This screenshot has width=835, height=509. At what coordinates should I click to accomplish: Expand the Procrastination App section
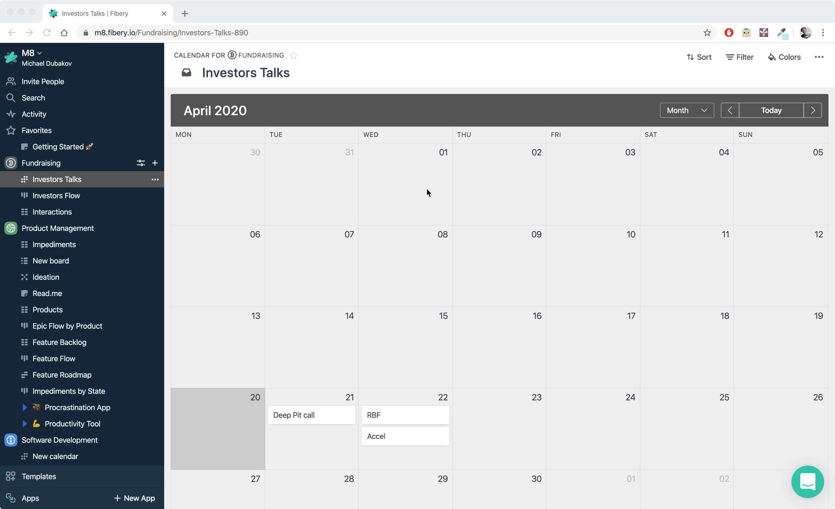[24, 407]
